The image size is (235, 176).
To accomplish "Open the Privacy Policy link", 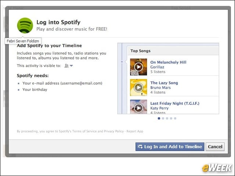I will 114,131.
